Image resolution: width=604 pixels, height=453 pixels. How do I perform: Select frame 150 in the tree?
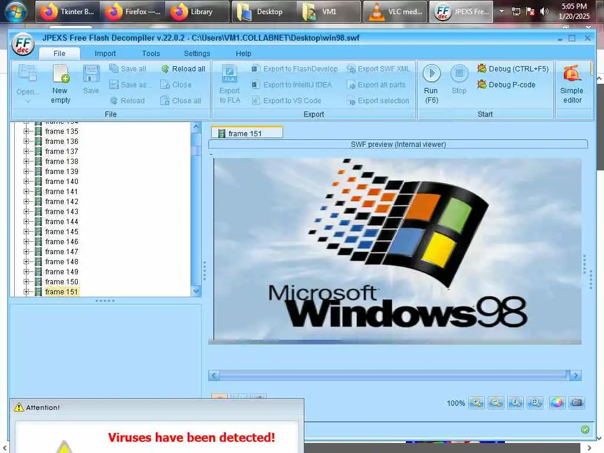pyautogui.click(x=61, y=281)
